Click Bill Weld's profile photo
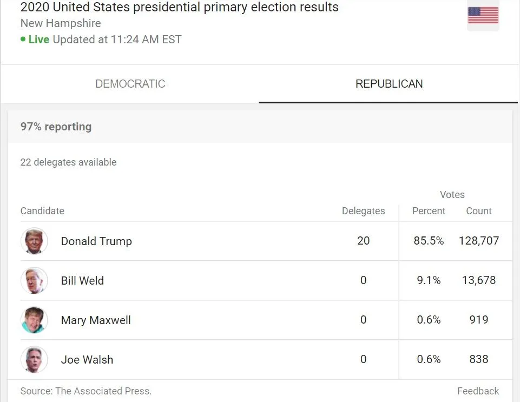Image resolution: width=520 pixels, height=402 pixels. [34, 280]
